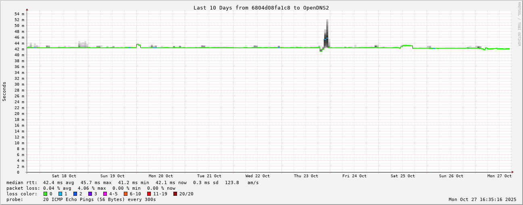Select the blue loss swatch for 2
This screenshot has height=205, width=523.
point(75,194)
